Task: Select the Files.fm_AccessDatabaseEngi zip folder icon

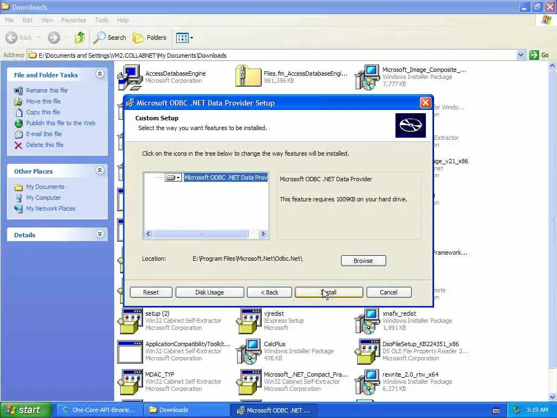Action: click(249, 76)
